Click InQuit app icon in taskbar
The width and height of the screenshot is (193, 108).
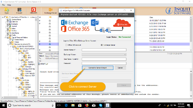107,105
